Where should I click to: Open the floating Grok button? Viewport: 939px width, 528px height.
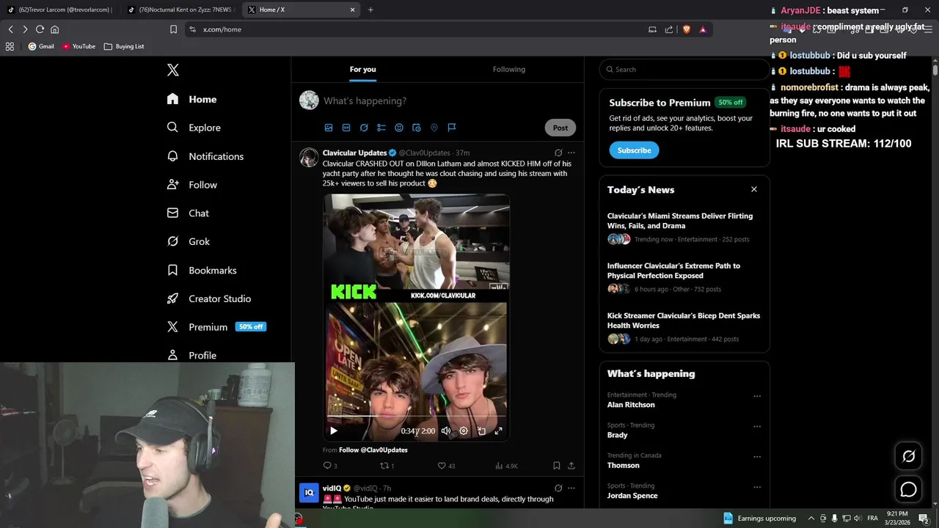(908, 456)
